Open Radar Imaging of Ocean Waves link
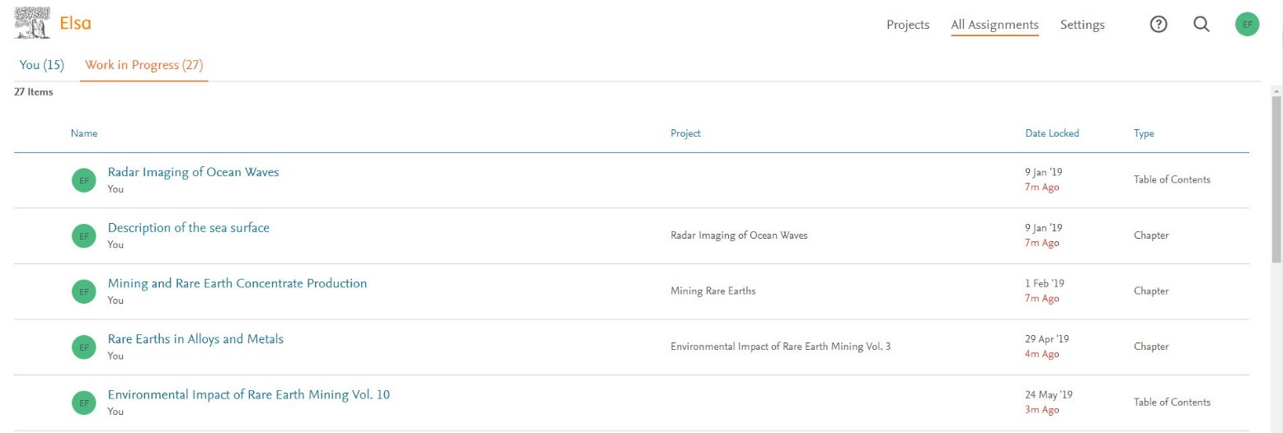1283x433 pixels. 193,172
